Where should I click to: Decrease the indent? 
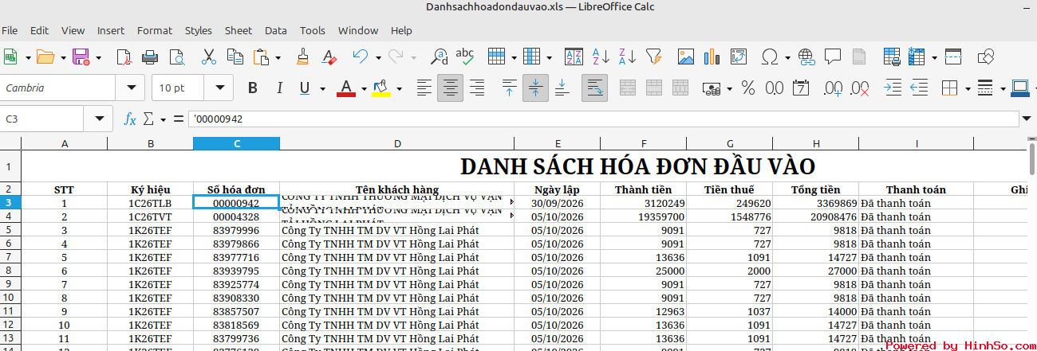918,88
